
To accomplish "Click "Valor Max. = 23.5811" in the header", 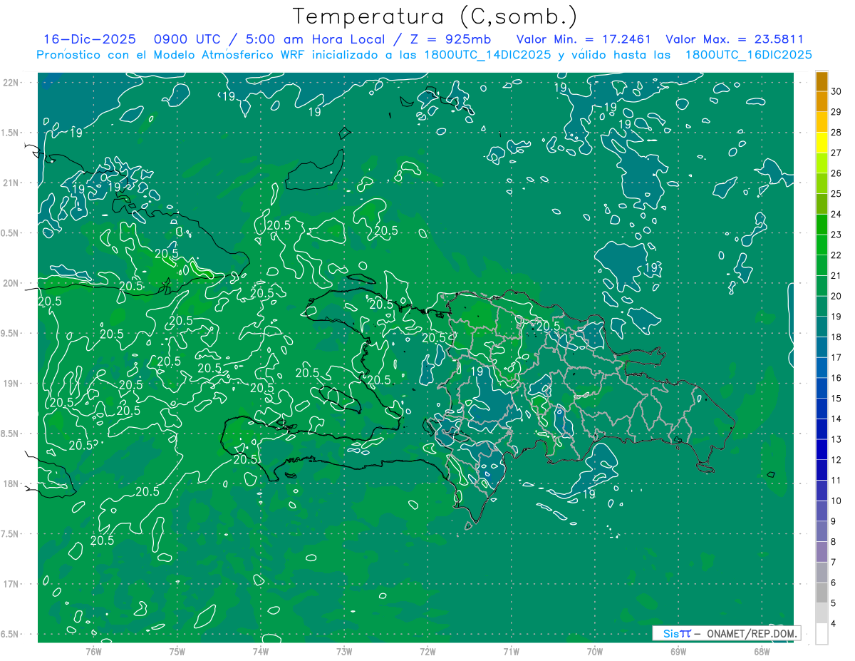I will [734, 40].
